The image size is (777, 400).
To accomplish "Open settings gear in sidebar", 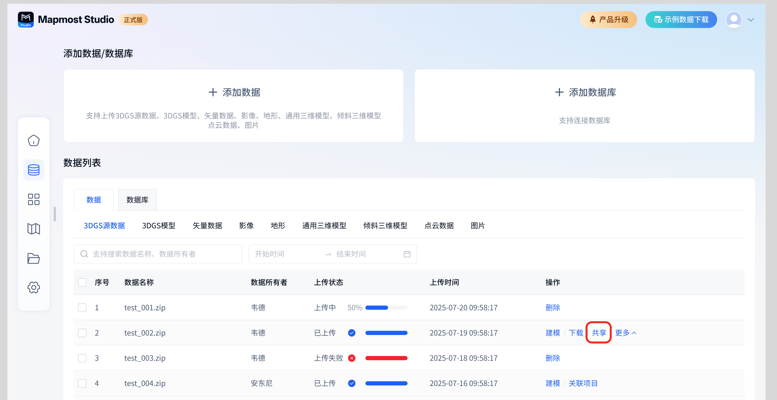I will [34, 288].
